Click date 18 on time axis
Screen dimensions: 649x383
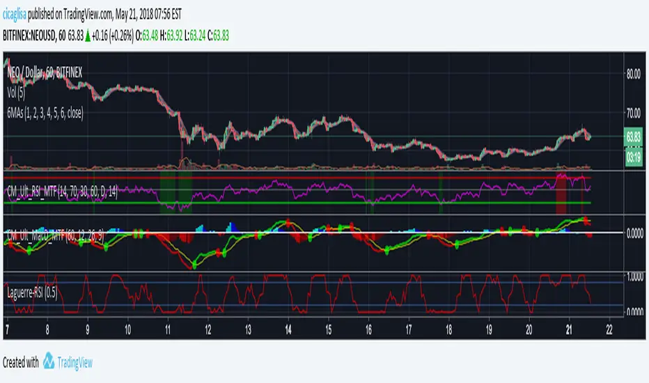click(448, 330)
